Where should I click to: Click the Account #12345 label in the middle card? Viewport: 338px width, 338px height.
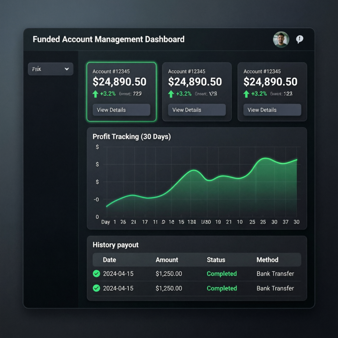[x=187, y=71]
